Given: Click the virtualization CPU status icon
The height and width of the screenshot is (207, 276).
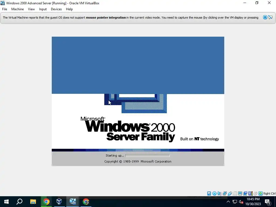Looking at the screenshot, I should [x=250, y=194].
